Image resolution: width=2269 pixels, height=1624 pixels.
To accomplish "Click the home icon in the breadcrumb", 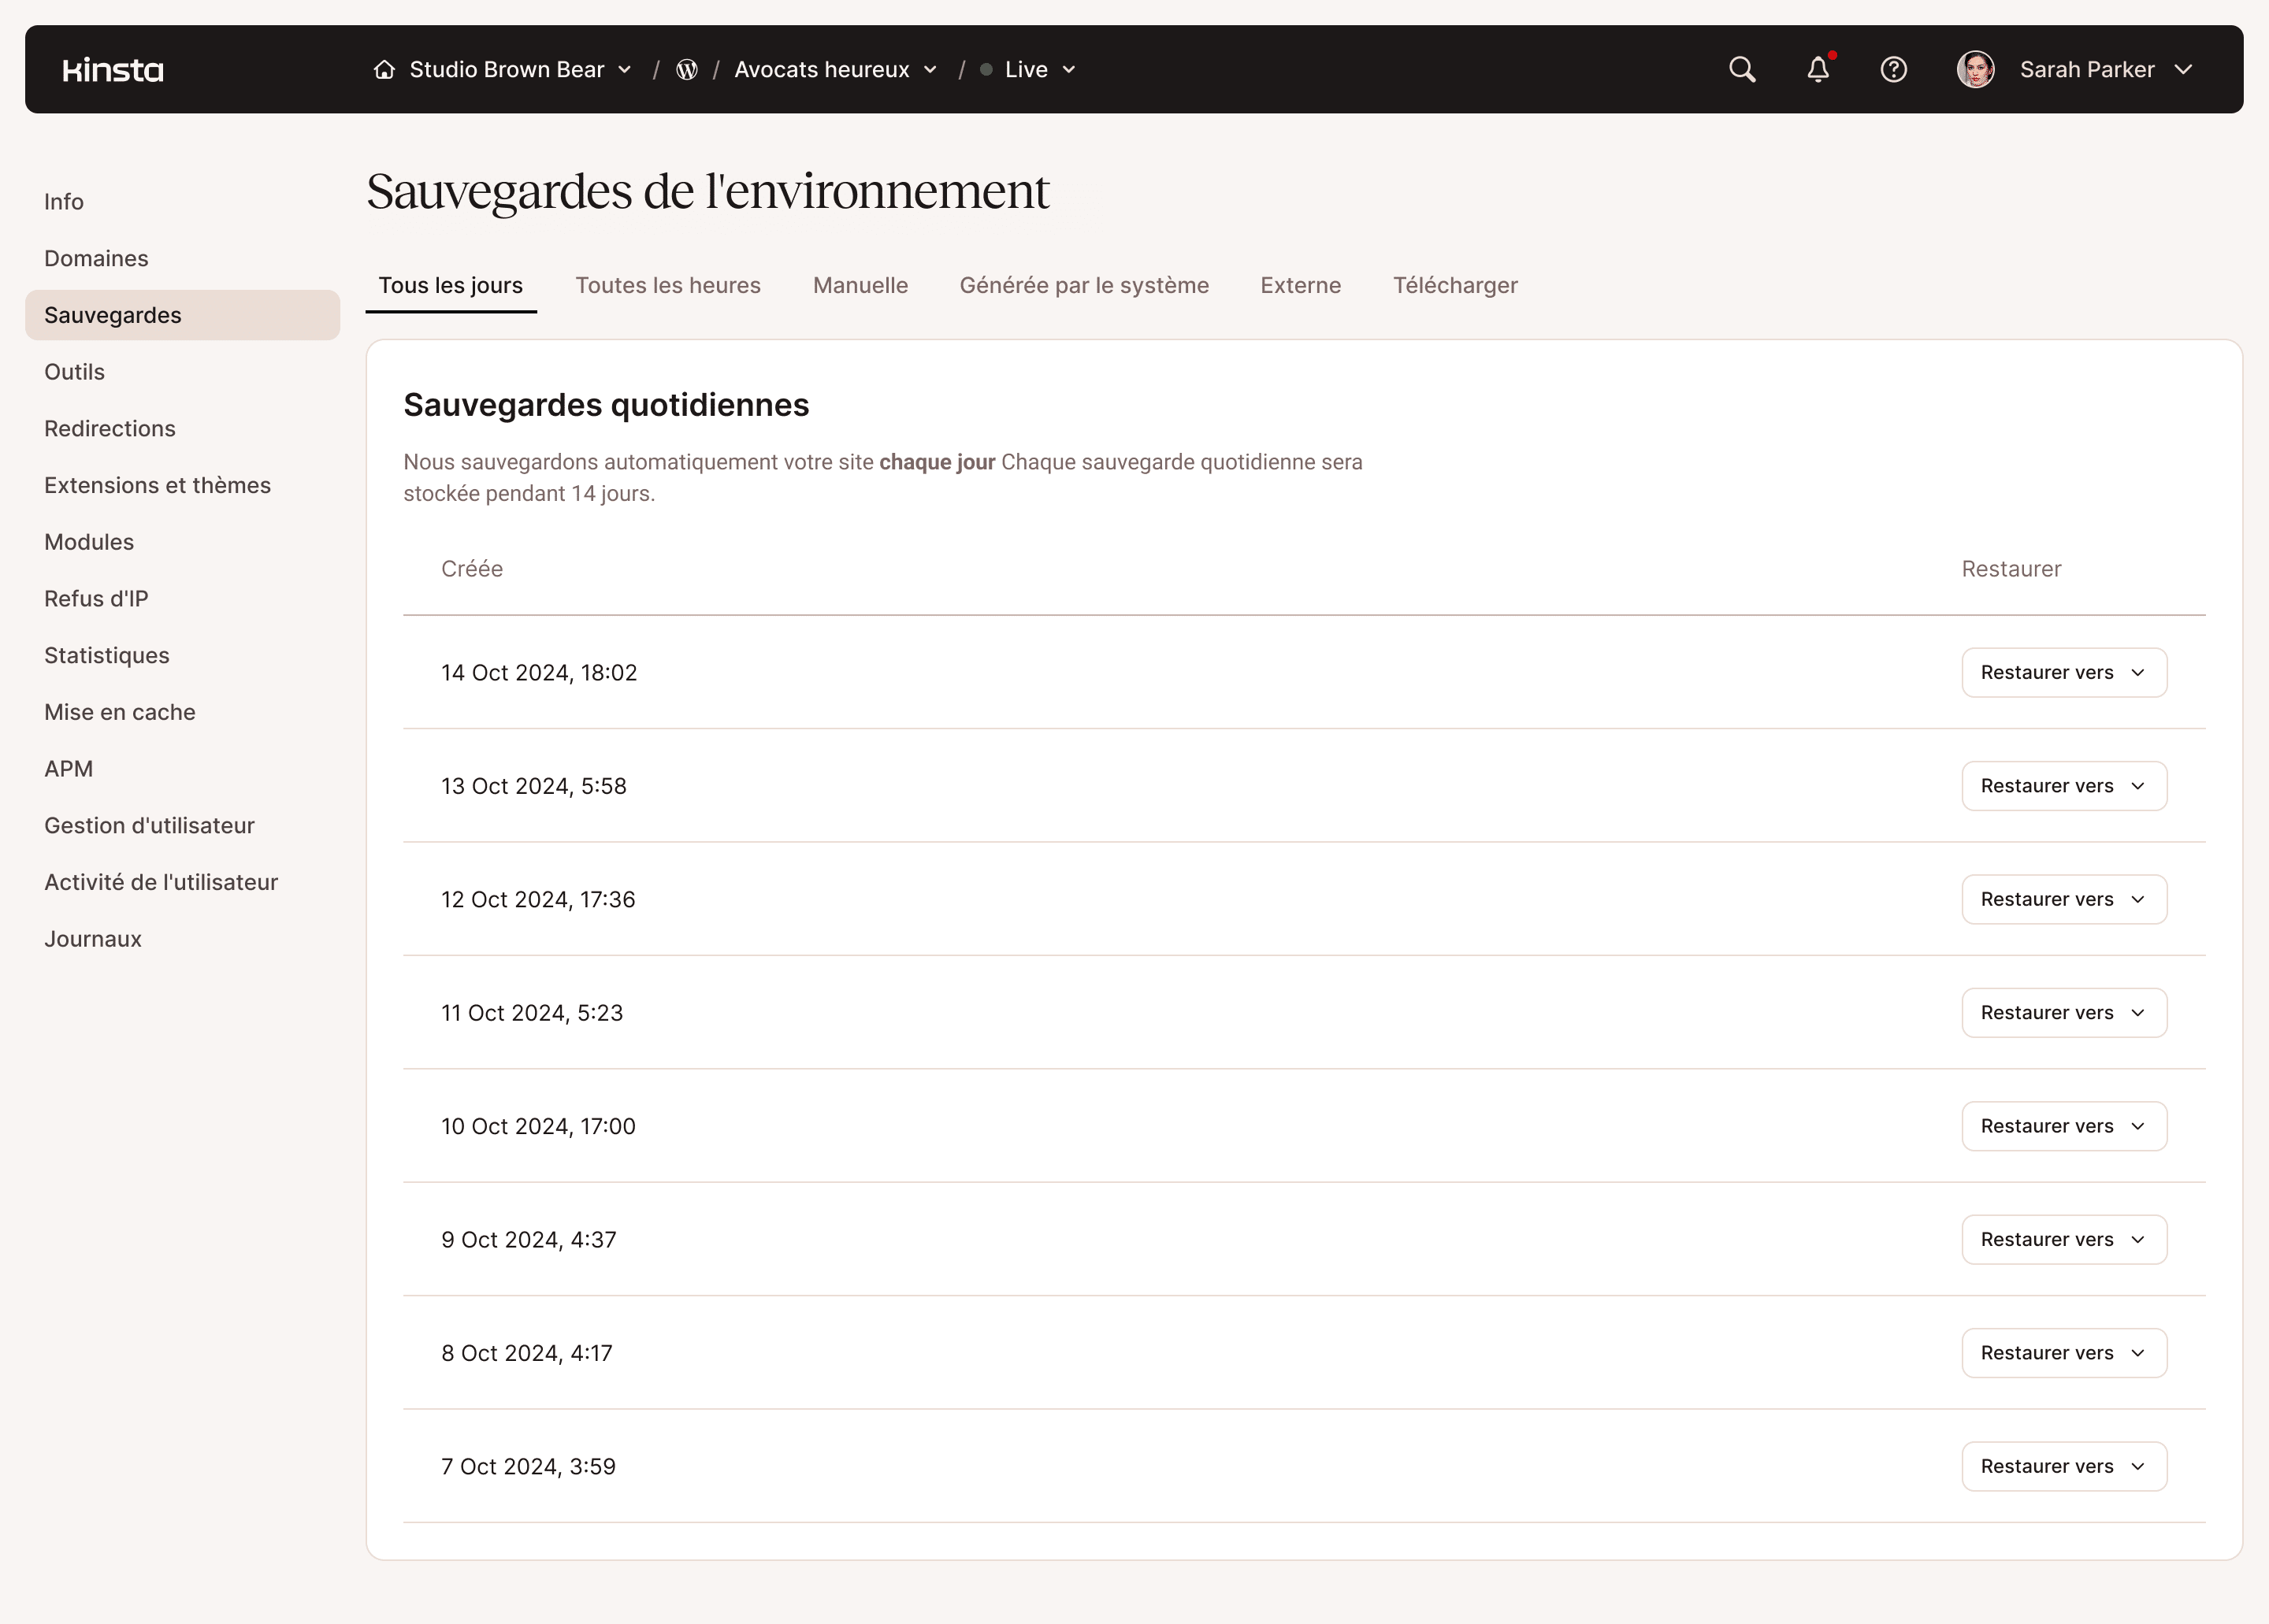I will click(384, 69).
